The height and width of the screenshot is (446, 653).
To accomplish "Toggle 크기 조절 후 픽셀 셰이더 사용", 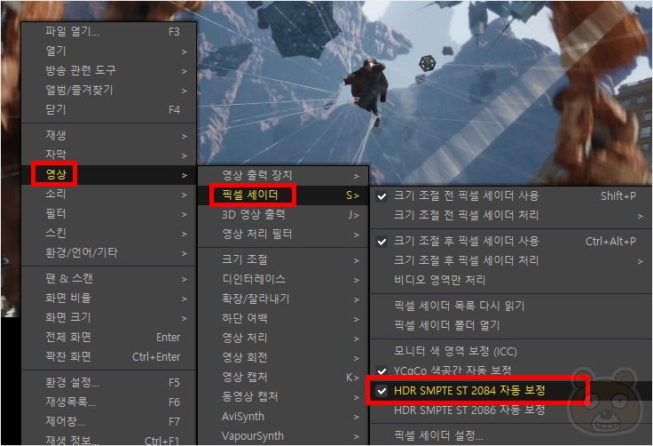I will (511, 242).
